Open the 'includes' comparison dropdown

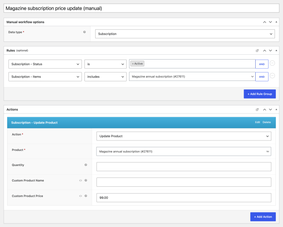click(x=105, y=76)
